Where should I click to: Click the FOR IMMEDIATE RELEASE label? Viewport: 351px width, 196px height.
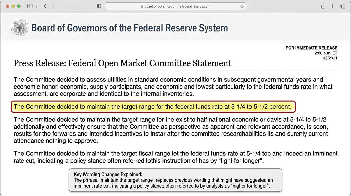coord(311,48)
